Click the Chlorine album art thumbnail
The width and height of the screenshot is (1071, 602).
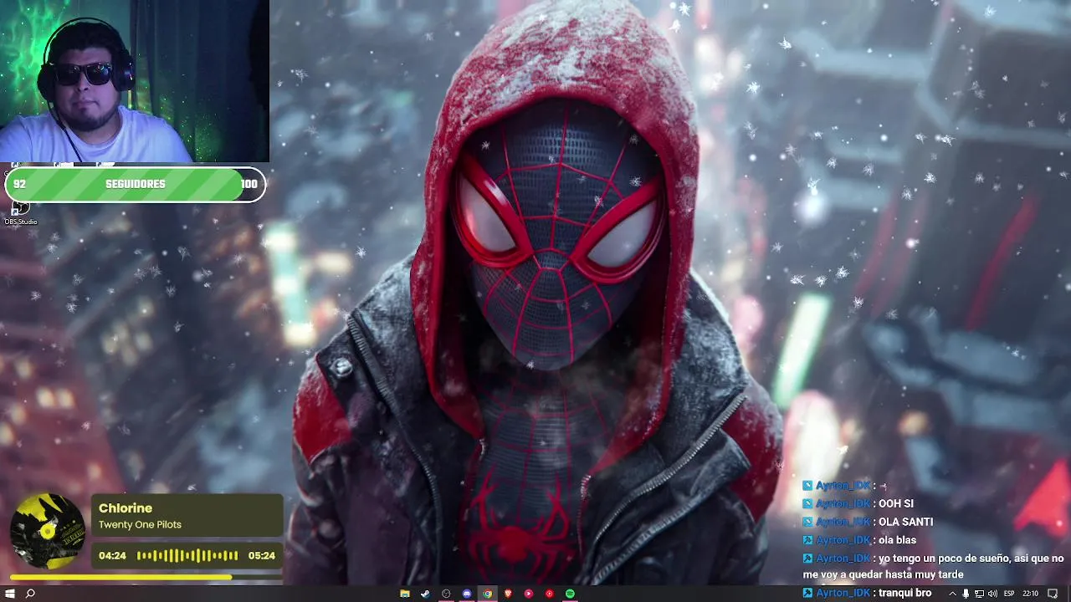pyautogui.click(x=48, y=531)
